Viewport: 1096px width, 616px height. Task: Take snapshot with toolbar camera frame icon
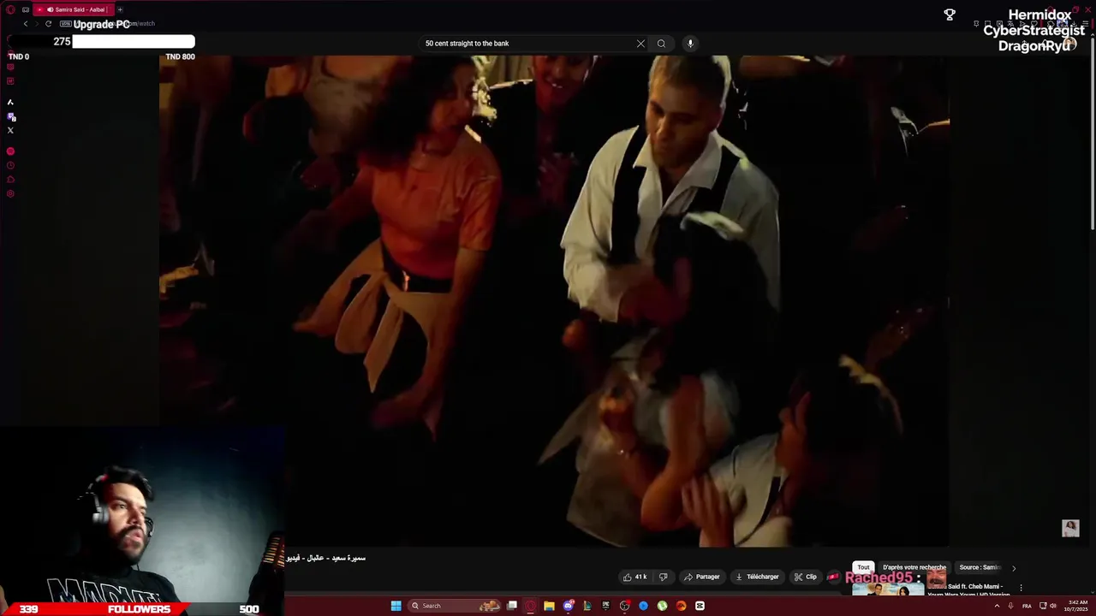click(988, 24)
